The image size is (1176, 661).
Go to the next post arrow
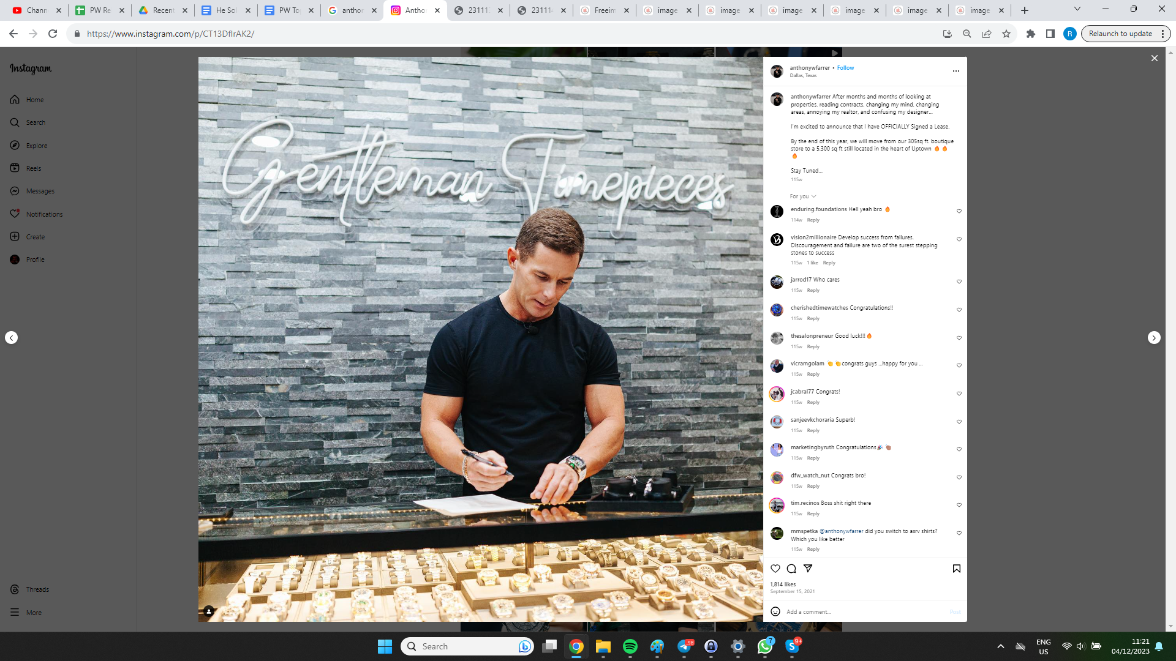click(1154, 338)
